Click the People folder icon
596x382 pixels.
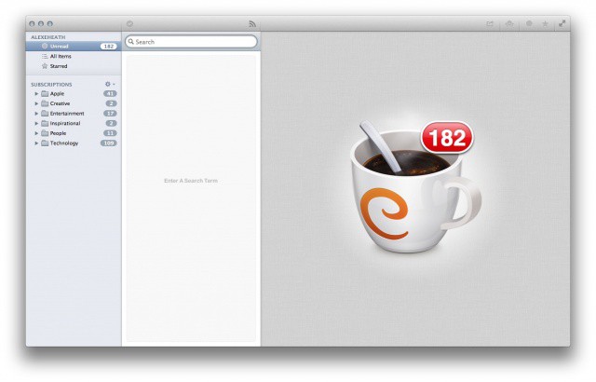click(45, 133)
